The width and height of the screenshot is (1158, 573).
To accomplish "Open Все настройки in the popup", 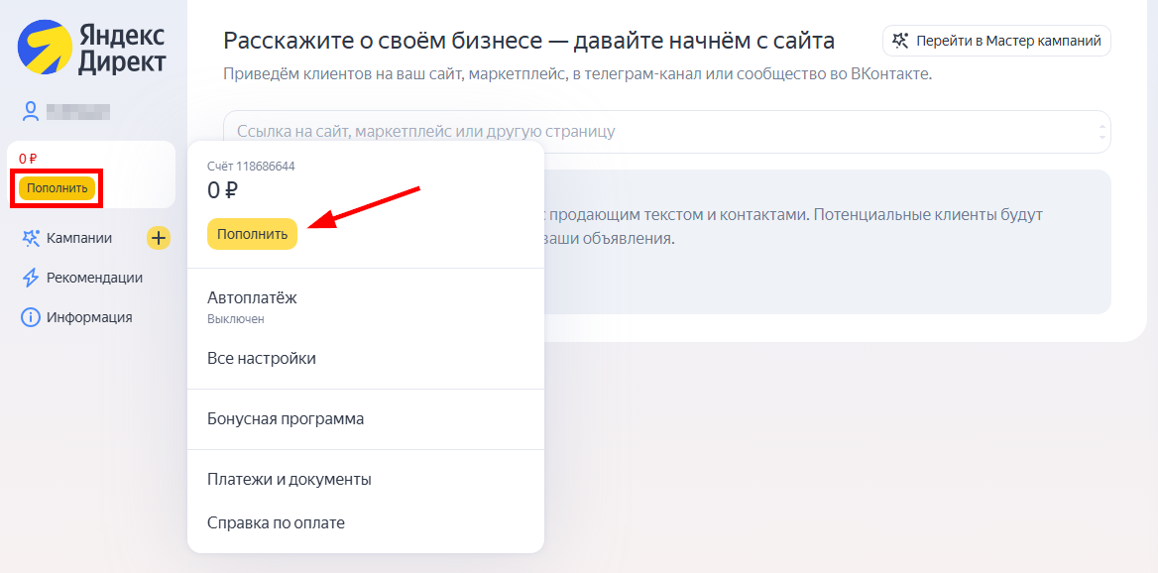I will click(366, 358).
